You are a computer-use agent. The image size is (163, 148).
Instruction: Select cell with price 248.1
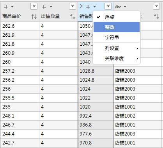[x=20, y=116]
